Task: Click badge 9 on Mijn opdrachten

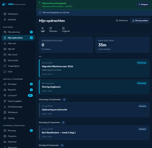Action: [x=31, y=38]
